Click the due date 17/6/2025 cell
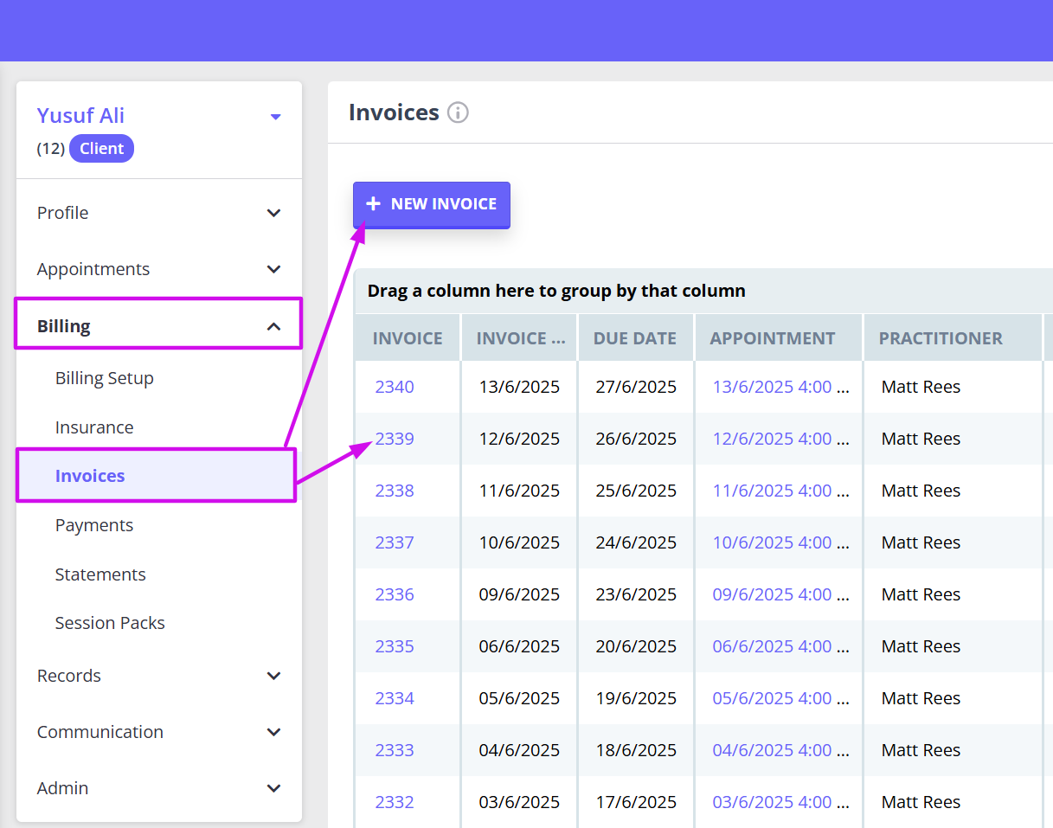 [636, 802]
